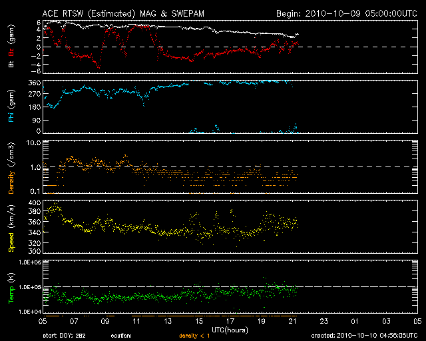Click the orange 'Density' axis label
The image size is (426, 341).
(11, 182)
